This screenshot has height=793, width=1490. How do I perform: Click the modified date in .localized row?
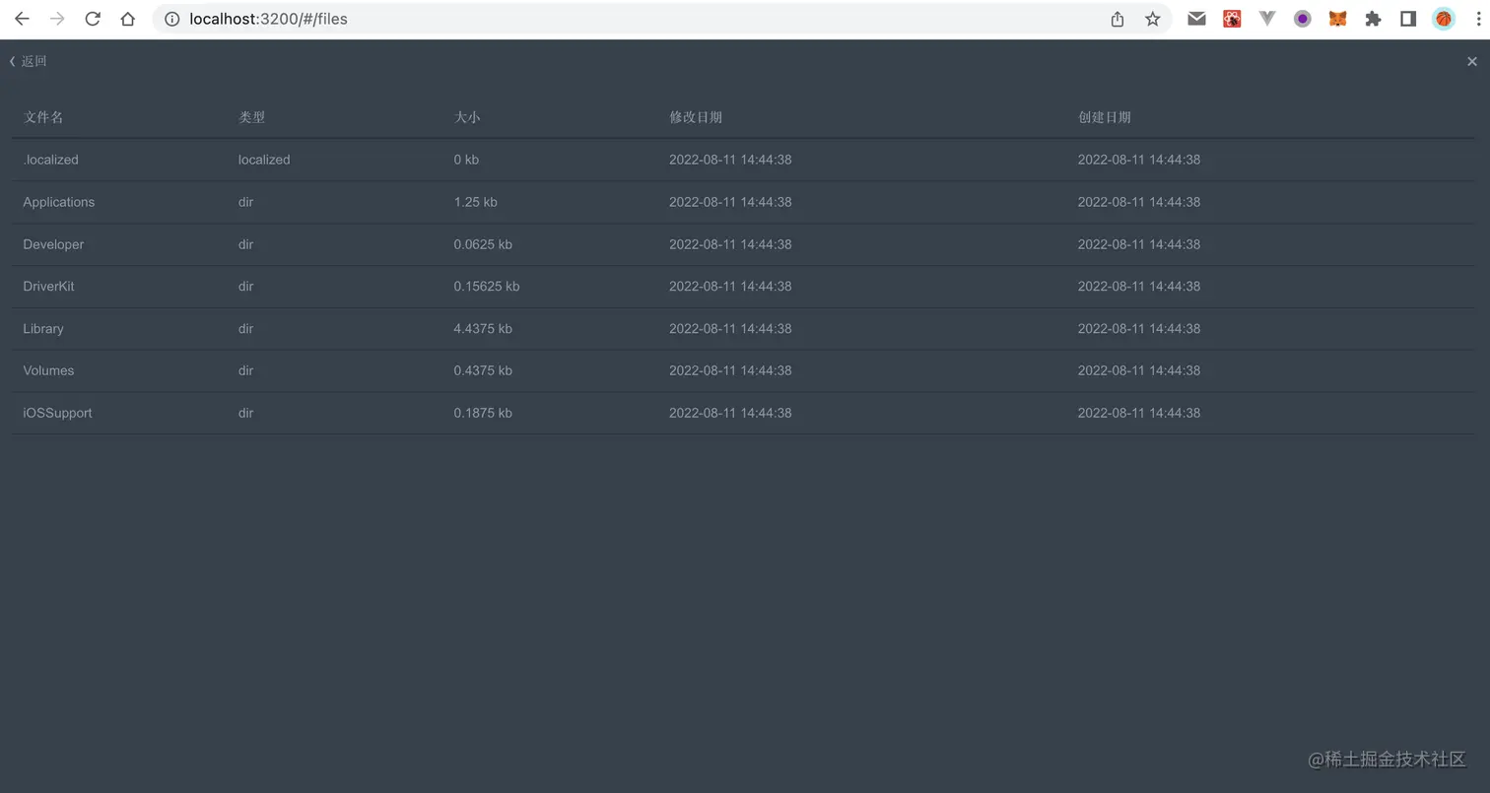click(x=730, y=160)
